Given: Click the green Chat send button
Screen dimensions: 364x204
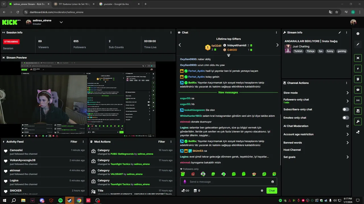Looking at the screenshot, I should pos(272,191).
